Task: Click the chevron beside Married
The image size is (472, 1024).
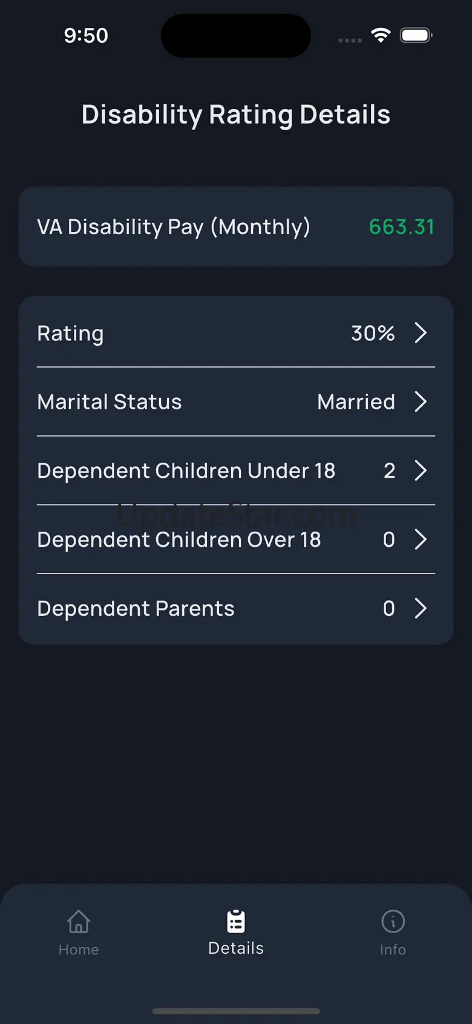Action: coord(421,401)
